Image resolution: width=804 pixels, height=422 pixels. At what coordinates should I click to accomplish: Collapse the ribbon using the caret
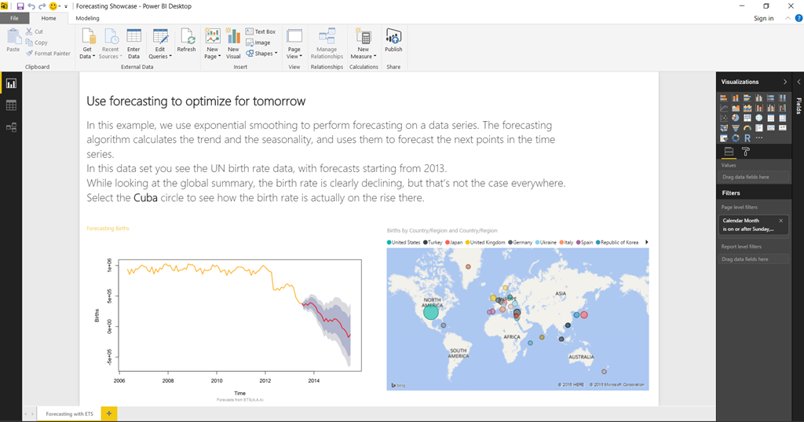coord(788,18)
